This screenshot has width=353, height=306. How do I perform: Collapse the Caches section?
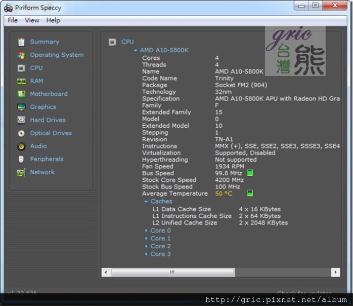[x=146, y=202]
